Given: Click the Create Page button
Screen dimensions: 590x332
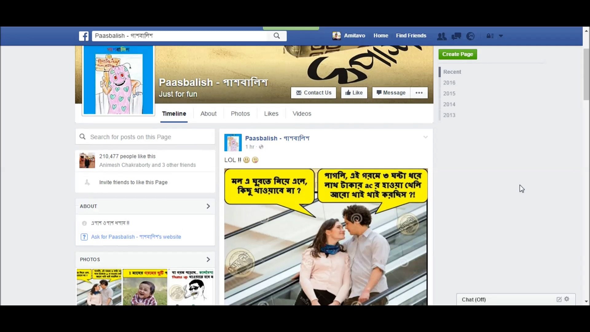Looking at the screenshot, I should (458, 54).
